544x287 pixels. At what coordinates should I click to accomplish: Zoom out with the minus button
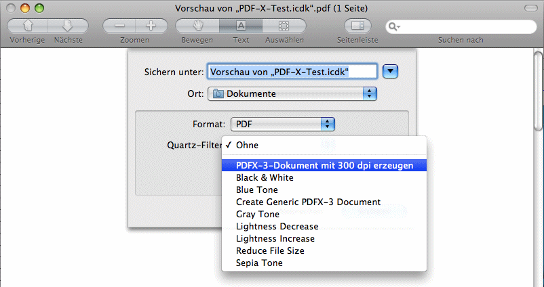(119, 26)
